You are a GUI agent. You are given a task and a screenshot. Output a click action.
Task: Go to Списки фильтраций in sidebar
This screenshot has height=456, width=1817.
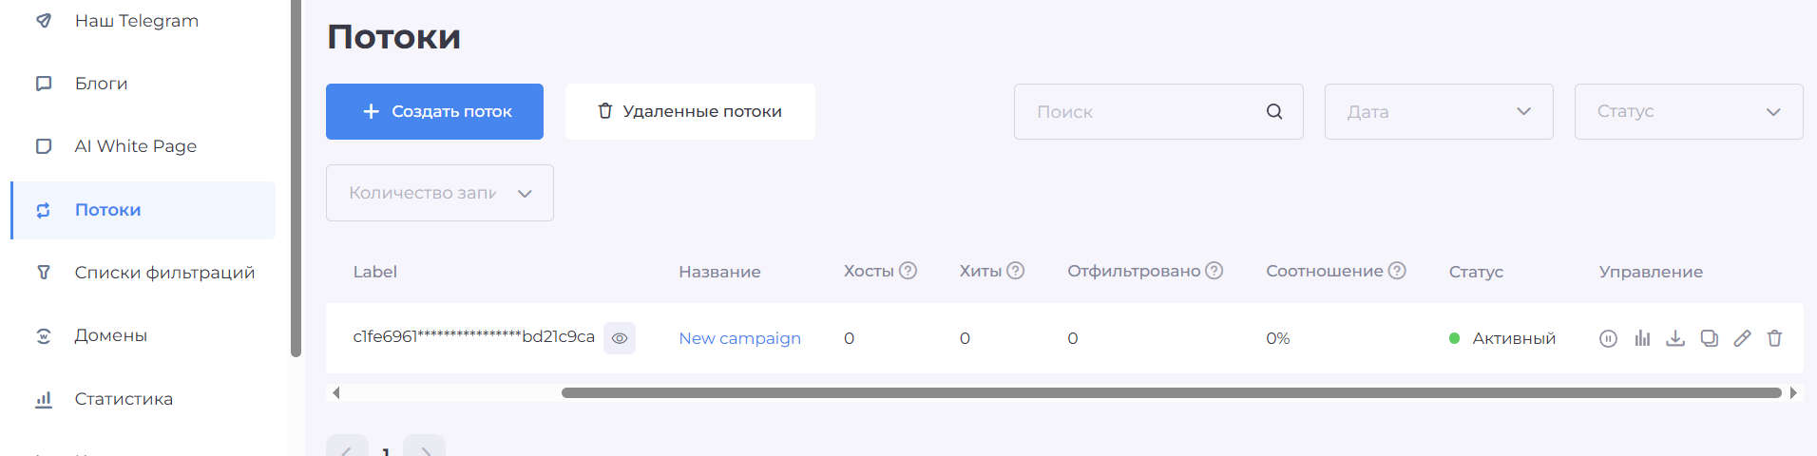164,273
